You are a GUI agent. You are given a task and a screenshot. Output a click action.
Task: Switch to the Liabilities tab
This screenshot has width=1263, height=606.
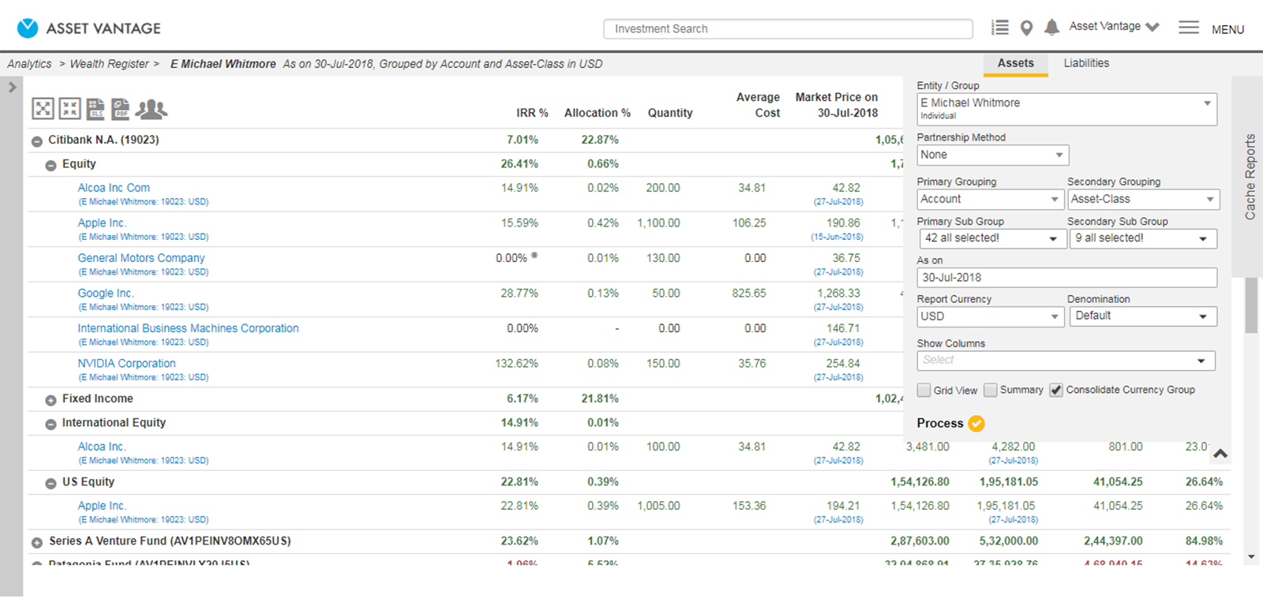pyautogui.click(x=1086, y=63)
